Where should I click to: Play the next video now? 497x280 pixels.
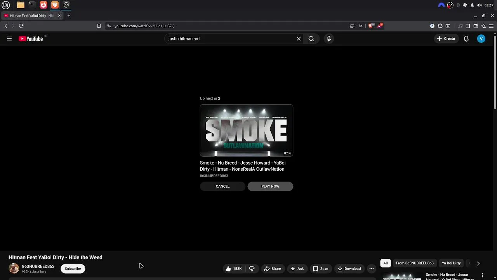tap(270, 186)
